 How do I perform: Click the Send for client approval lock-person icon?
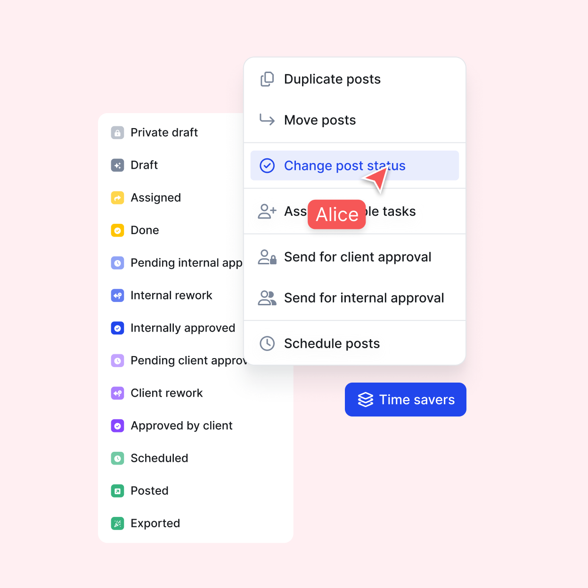[267, 257]
